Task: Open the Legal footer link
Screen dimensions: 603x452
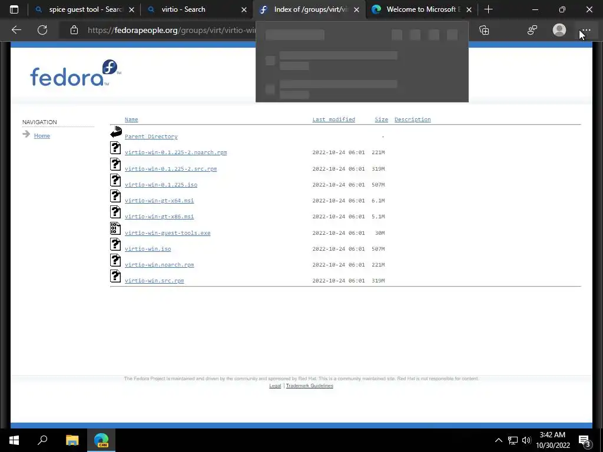Action: (x=275, y=385)
